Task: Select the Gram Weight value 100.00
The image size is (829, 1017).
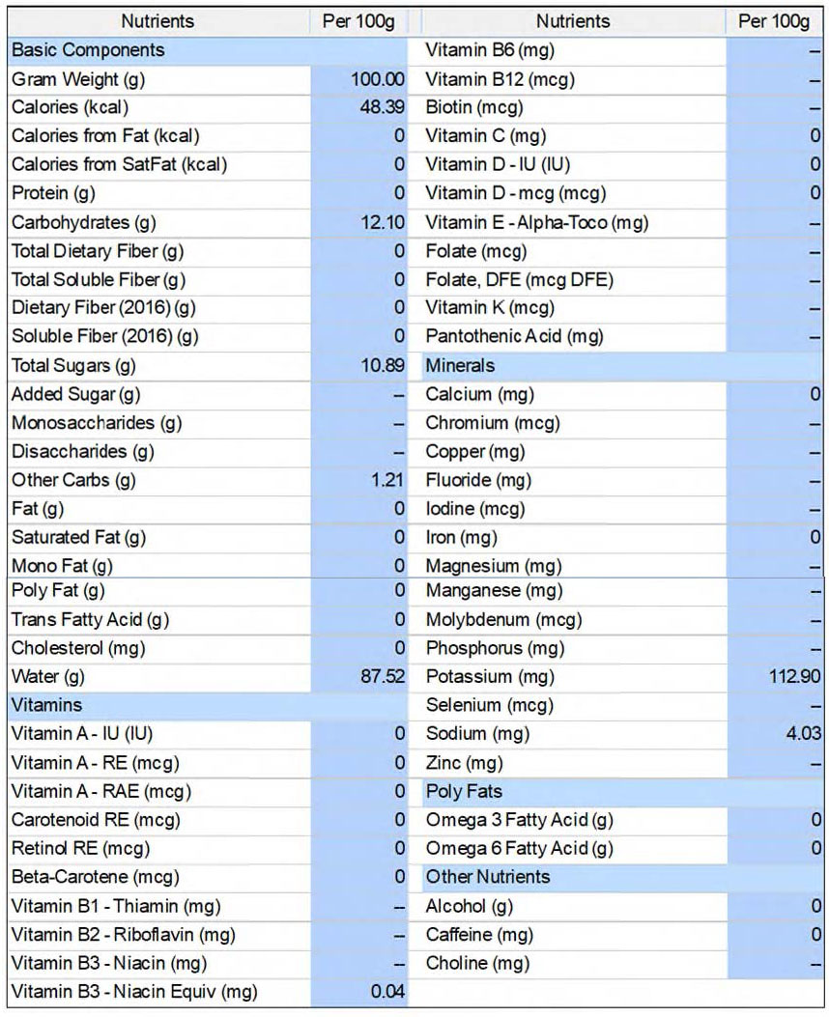Action: pyautogui.click(x=378, y=79)
